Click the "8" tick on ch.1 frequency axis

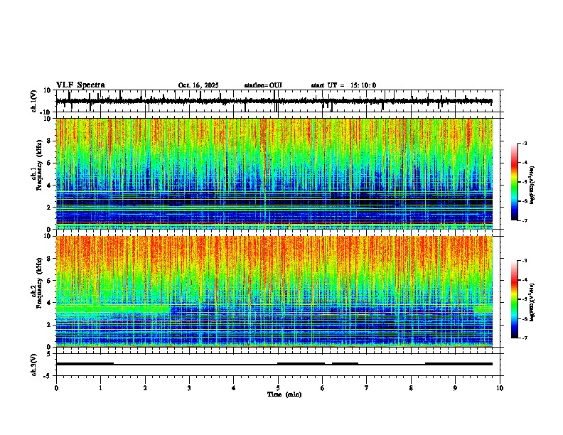[50, 141]
